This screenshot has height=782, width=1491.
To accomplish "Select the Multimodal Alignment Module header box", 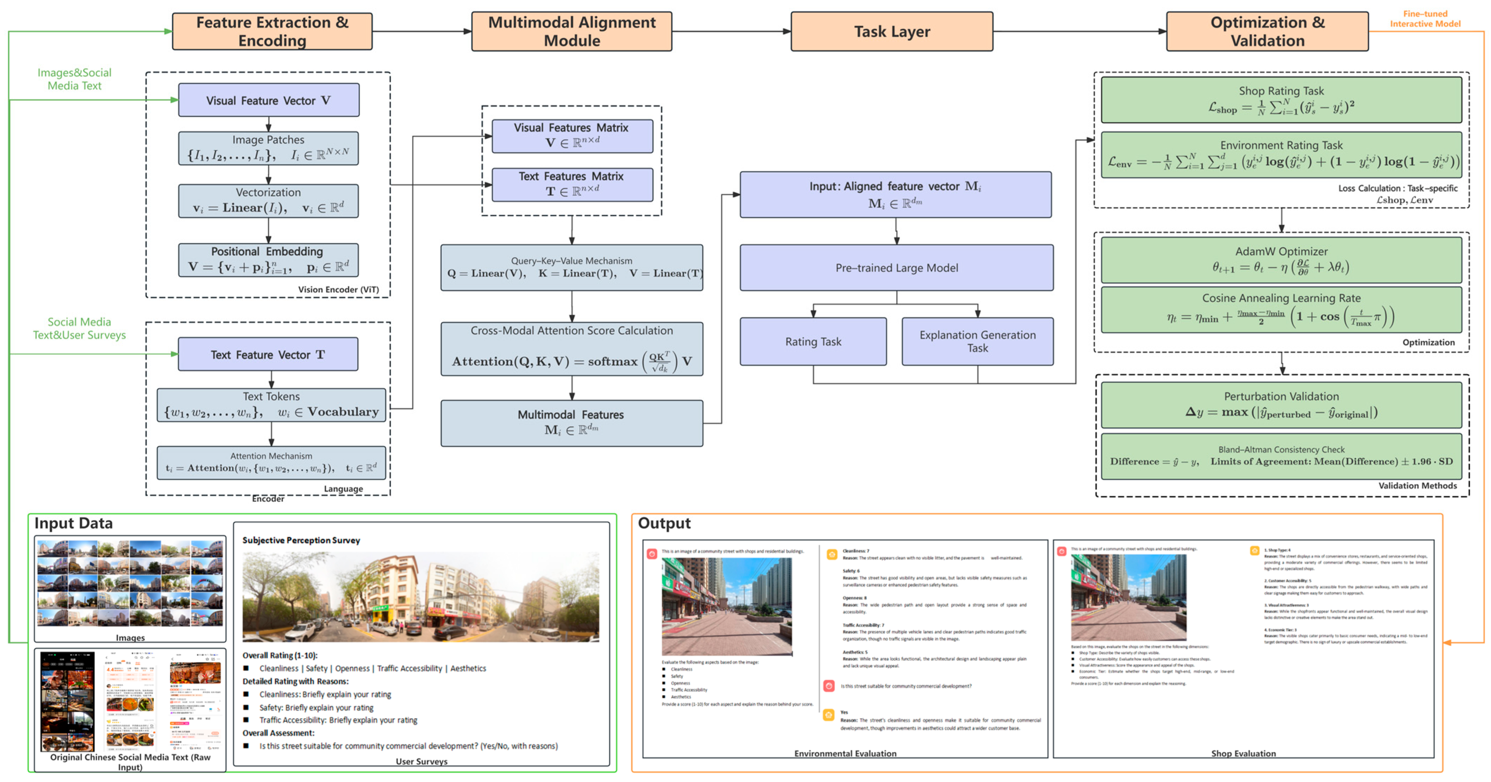I will click(571, 32).
